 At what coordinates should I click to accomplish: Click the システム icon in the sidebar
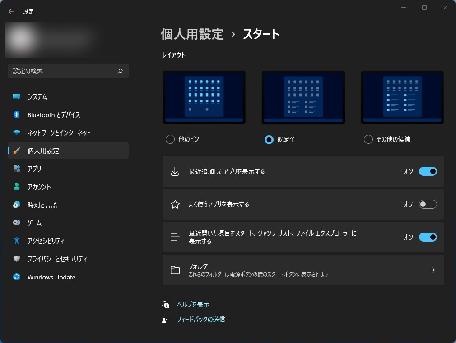[16, 96]
